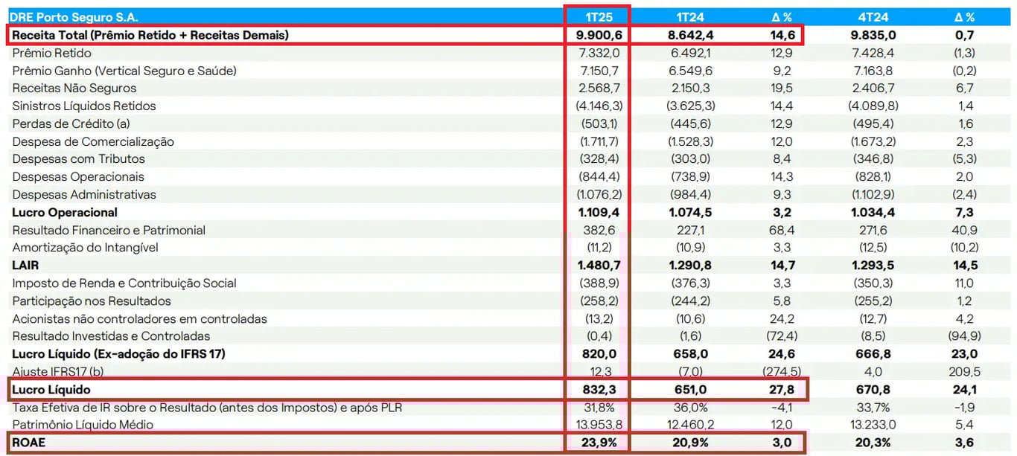
Task: Click the 1T25 Lucro Líquido Ex-IFRS value 820,0
Action: (x=599, y=353)
